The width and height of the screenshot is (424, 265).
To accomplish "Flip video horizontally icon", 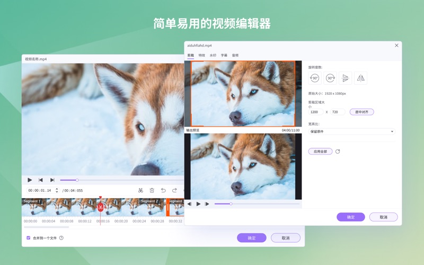I will [361, 78].
